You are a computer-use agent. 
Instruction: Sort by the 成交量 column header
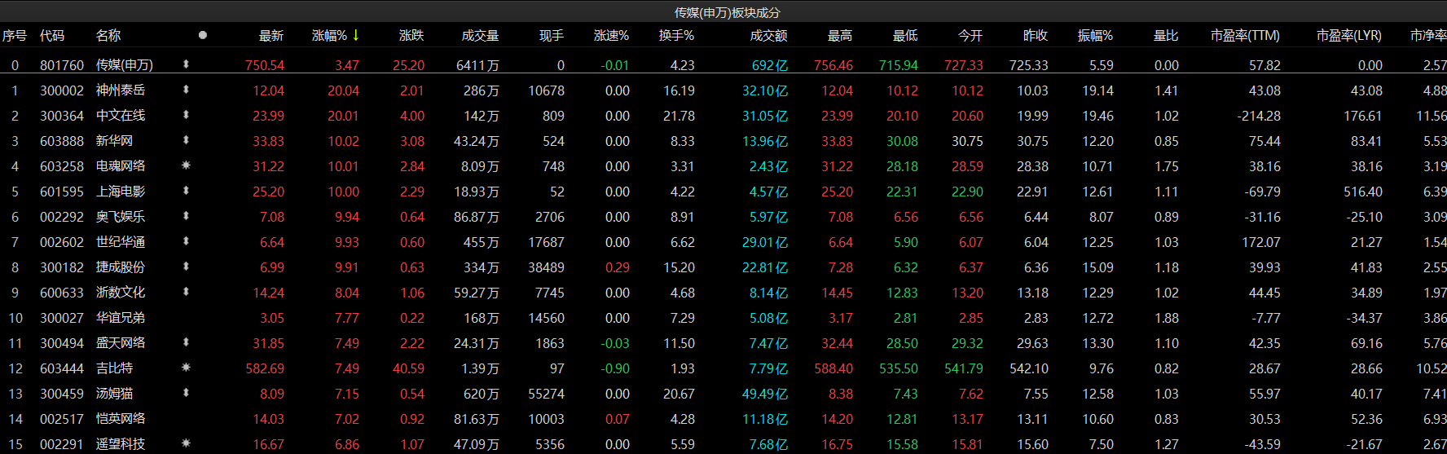[x=480, y=36]
